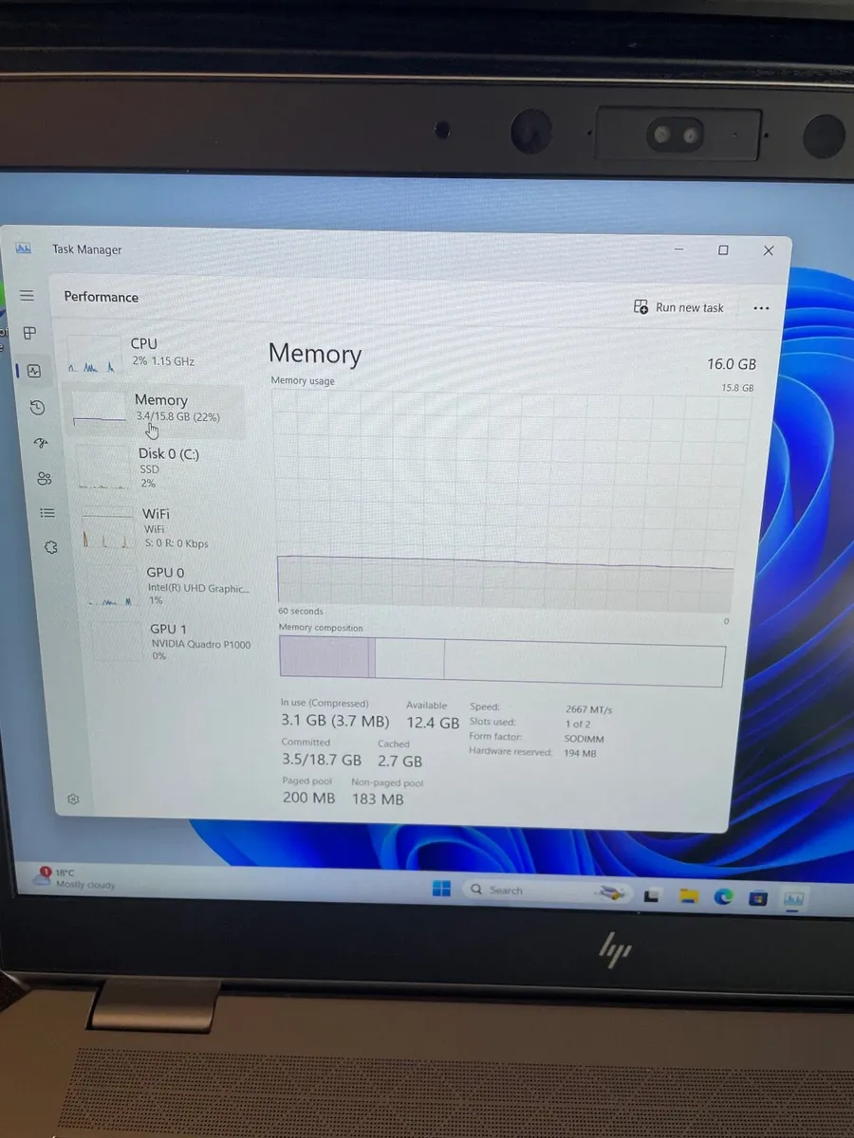The image size is (854, 1138).
Task: Open the Services page in Task Manager
Action: click(51, 547)
